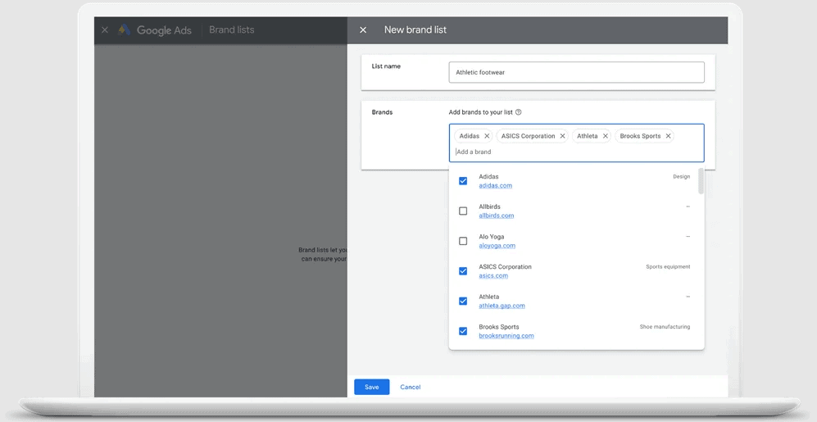
Task: Check the Allbirds checkbox
Action: click(463, 211)
